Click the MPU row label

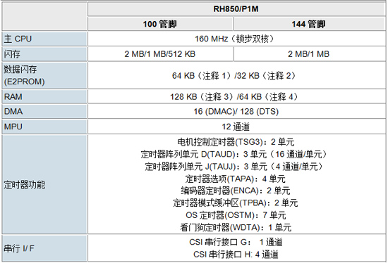[x=44, y=127]
